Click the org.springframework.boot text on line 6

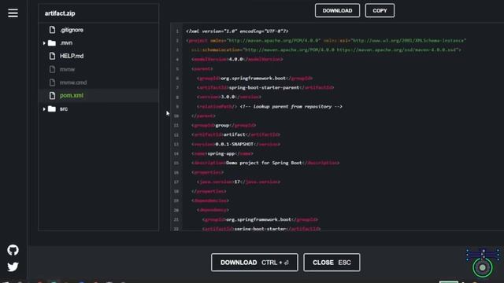[253, 78]
